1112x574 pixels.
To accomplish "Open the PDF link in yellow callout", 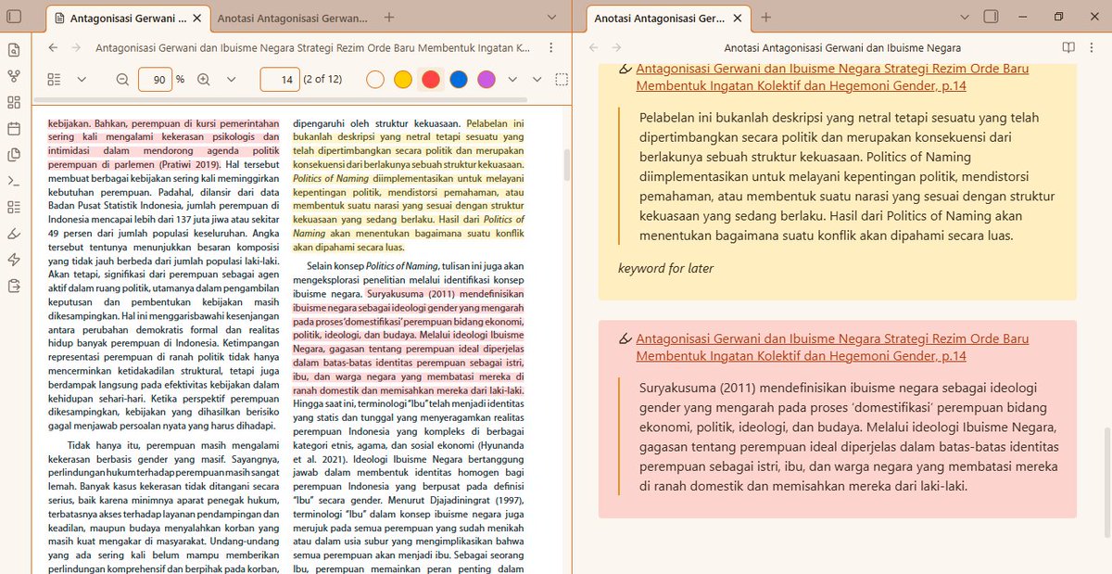I will 832,77.
